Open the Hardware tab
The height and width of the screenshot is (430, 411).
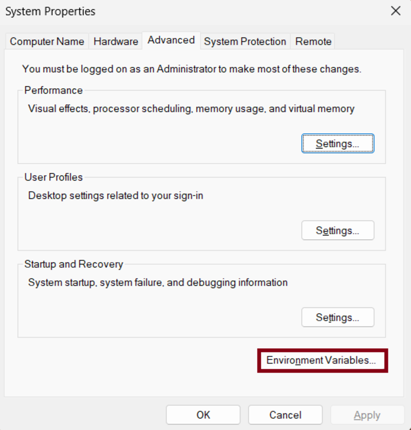115,41
